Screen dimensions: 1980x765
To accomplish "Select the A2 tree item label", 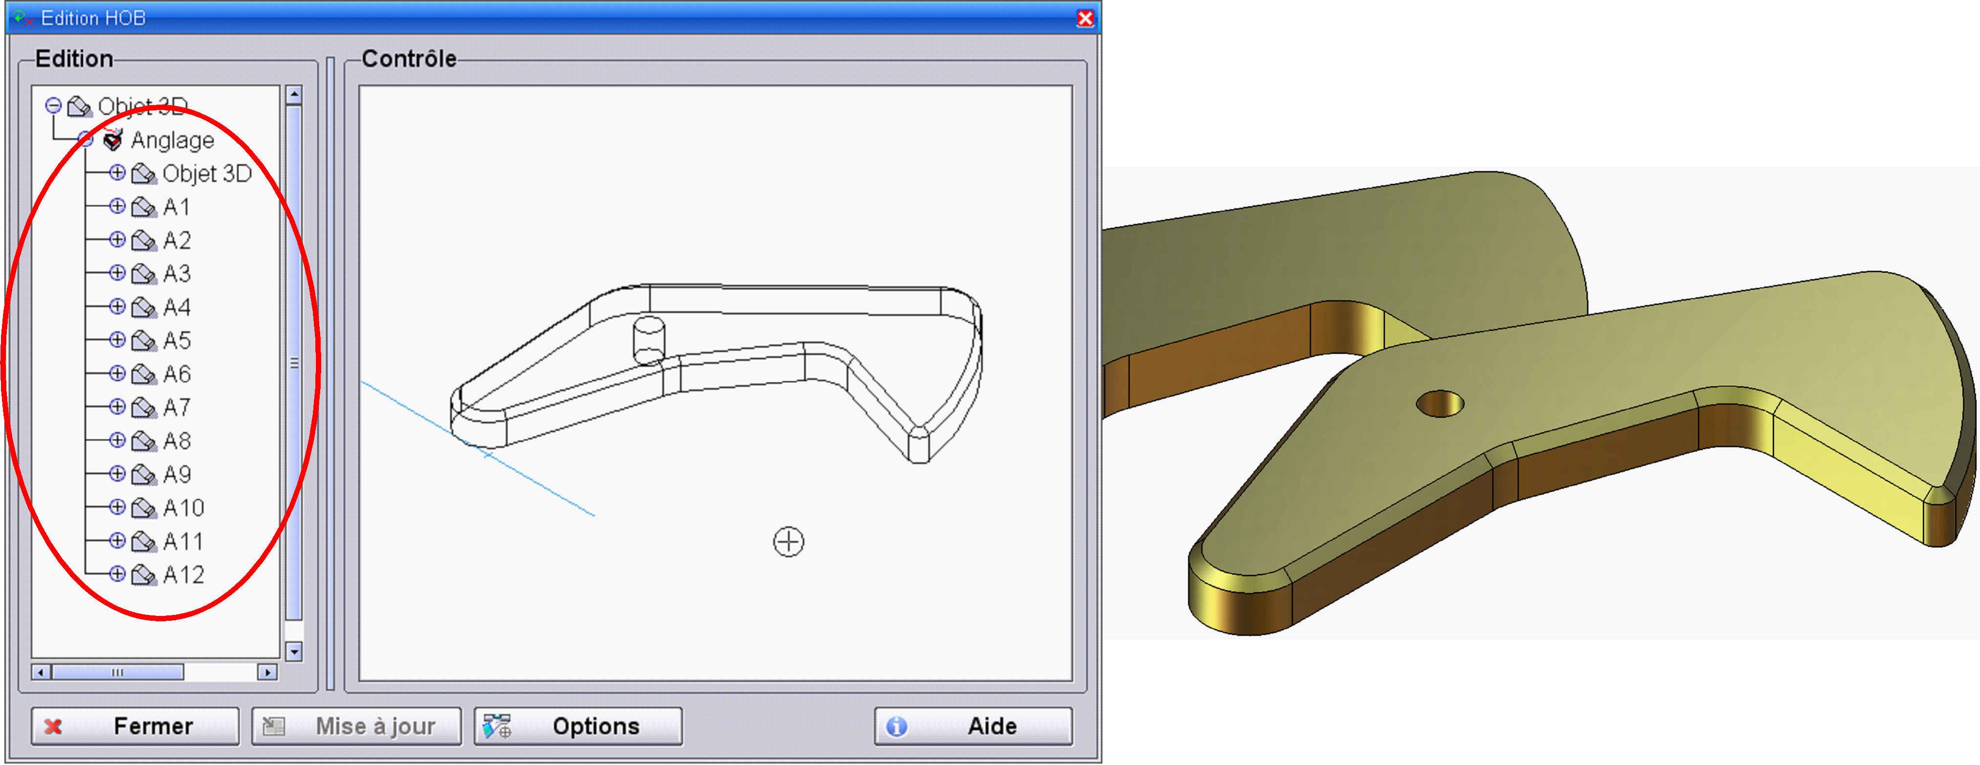I will (x=177, y=240).
